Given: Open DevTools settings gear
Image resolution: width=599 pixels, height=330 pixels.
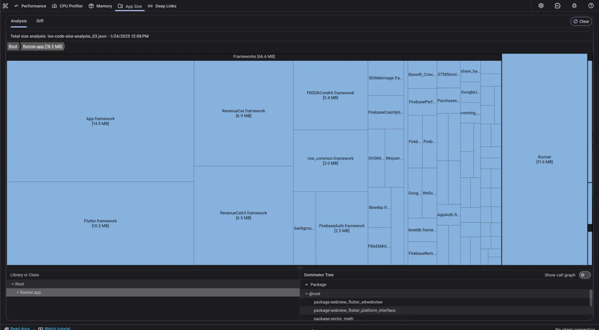Looking at the screenshot, I should pos(541,6).
